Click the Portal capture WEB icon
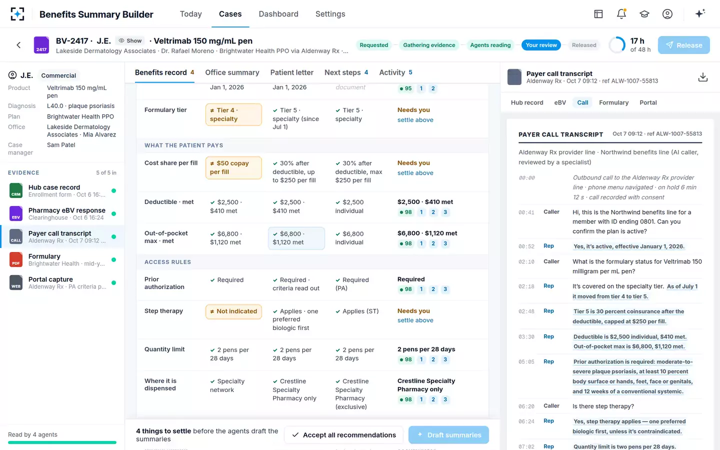720x450 pixels. coord(16,282)
